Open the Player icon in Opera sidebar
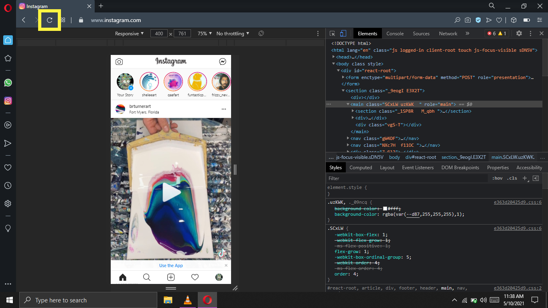The image size is (548, 308). 8,125
